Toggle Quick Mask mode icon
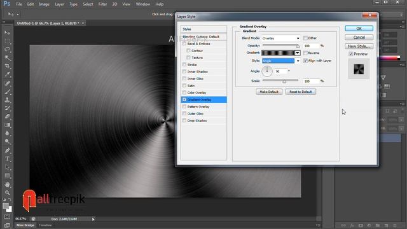This screenshot has height=229, width=407. tap(7, 217)
